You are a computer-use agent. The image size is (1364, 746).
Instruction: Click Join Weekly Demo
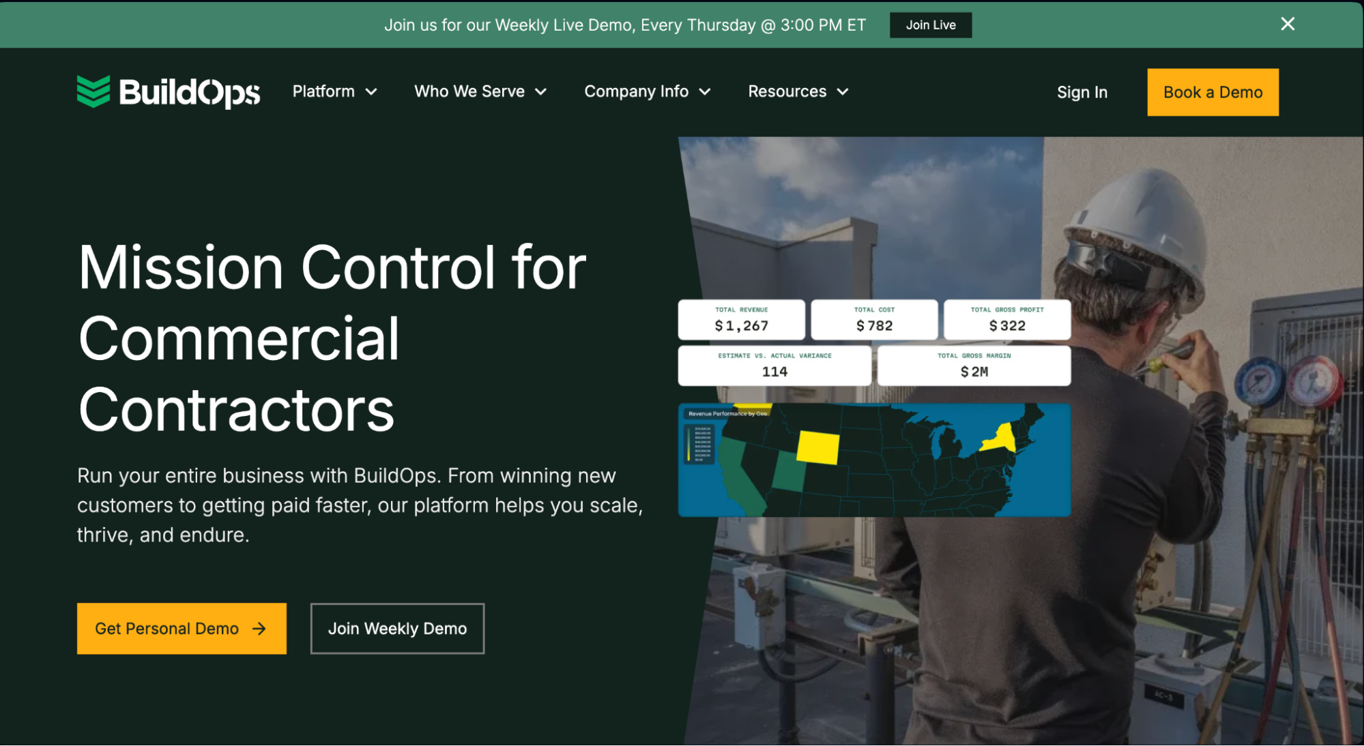(397, 629)
